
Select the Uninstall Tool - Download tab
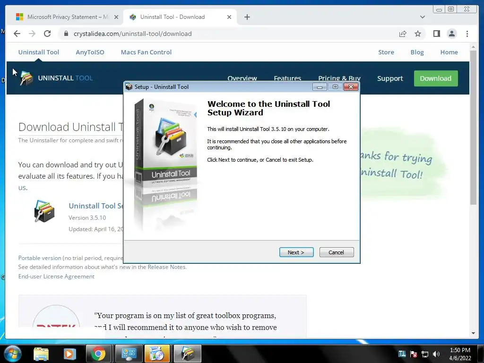tap(180, 17)
